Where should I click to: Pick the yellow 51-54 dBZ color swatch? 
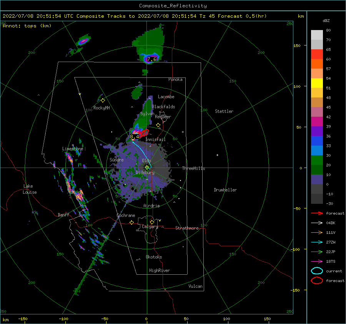pyautogui.click(x=317, y=83)
